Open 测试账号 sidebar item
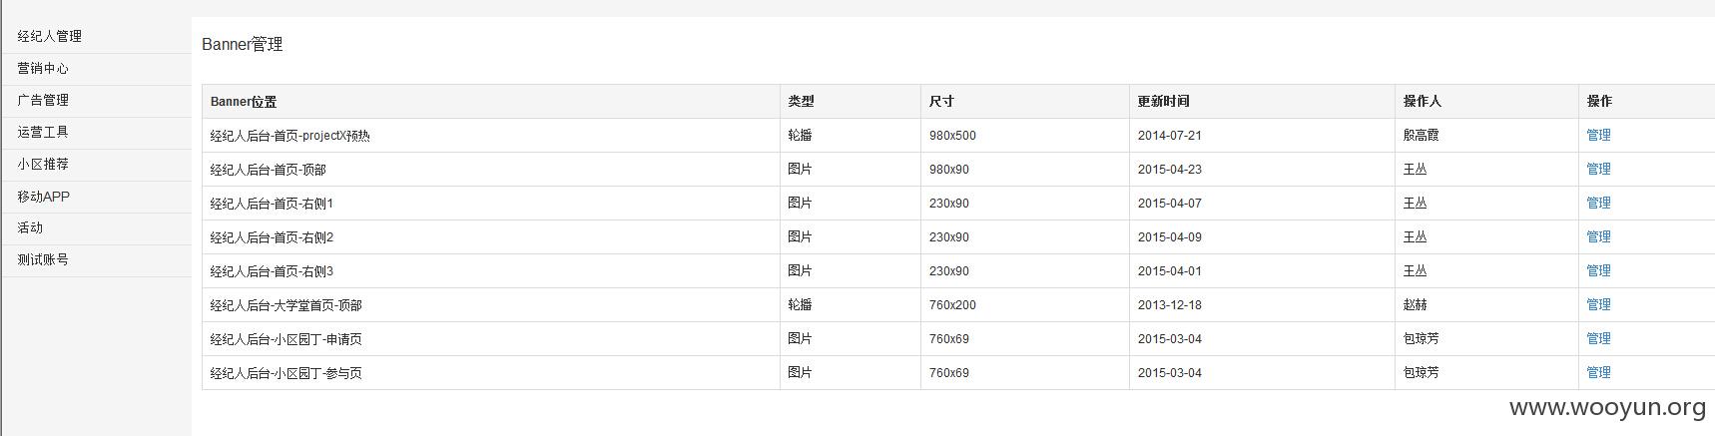The height and width of the screenshot is (436, 1715). 43,259
